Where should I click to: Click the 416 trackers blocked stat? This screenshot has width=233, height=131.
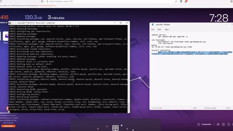(x=4, y=17)
